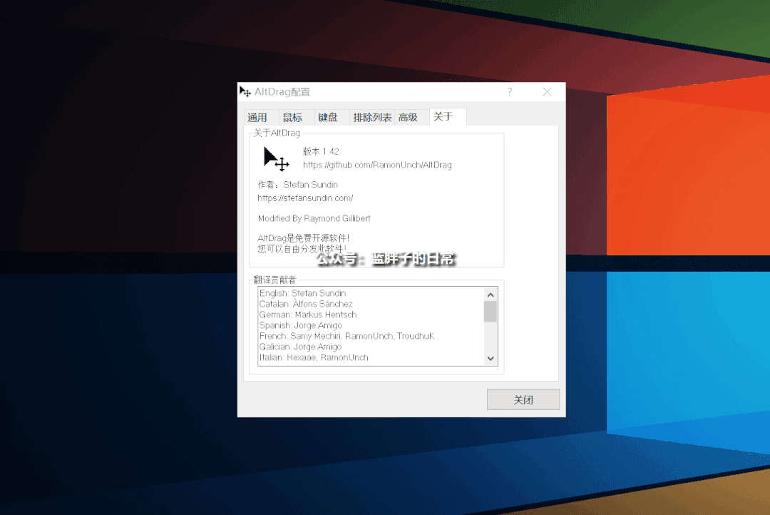Image resolution: width=770 pixels, height=515 pixels.
Task: Click the 'AltDrag是免费开源软件!' text
Action: [x=304, y=238]
